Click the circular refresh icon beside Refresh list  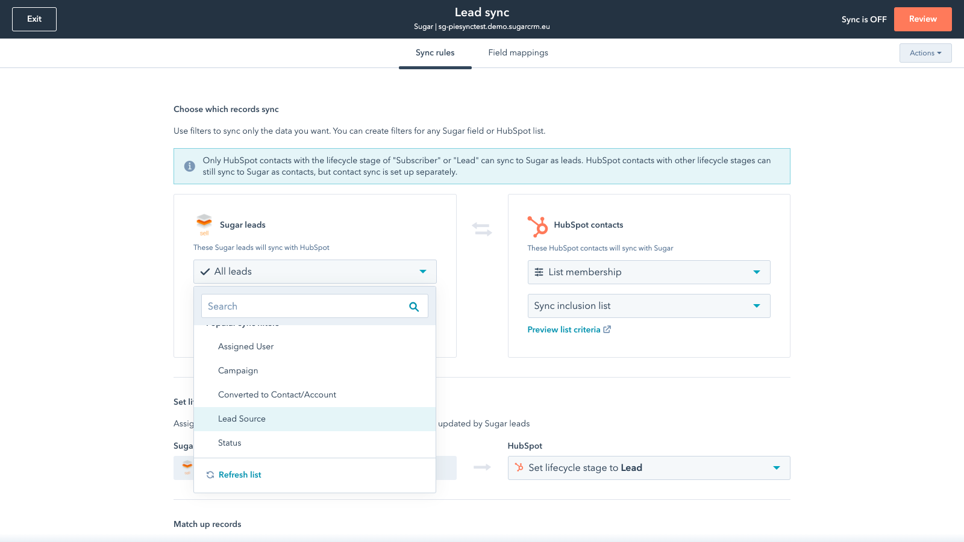(210, 475)
